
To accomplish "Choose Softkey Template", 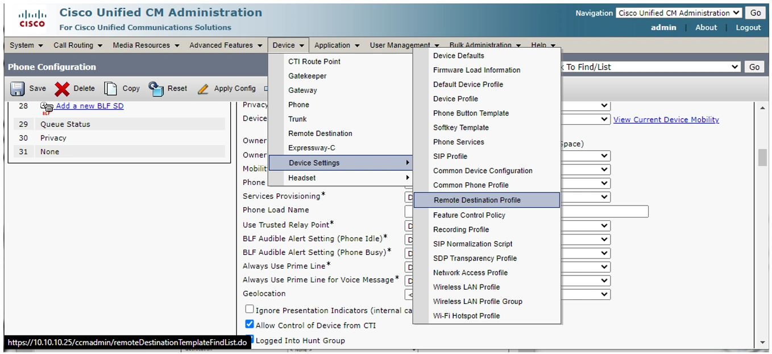I will pyautogui.click(x=461, y=127).
